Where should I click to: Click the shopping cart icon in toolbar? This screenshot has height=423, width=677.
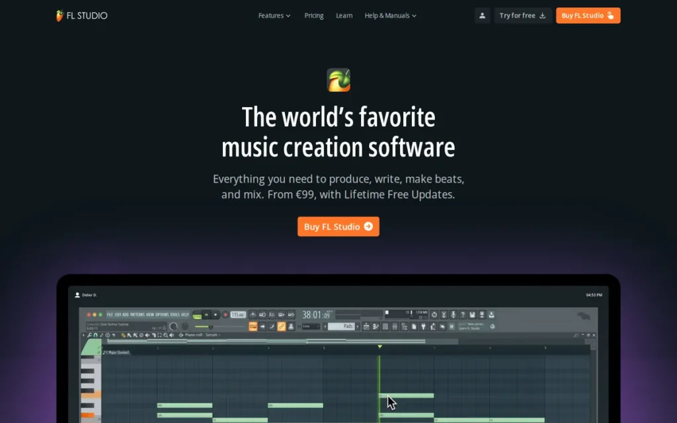tap(452, 327)
